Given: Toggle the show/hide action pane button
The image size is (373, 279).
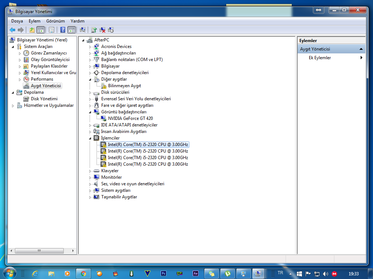Looking at the screenshot, I should 72,30.
